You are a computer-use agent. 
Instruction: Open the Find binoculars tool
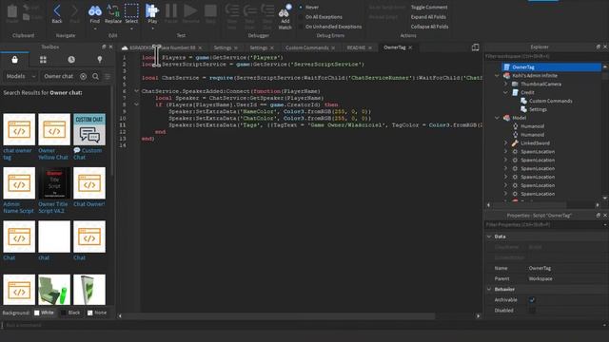tap(95, 14)
